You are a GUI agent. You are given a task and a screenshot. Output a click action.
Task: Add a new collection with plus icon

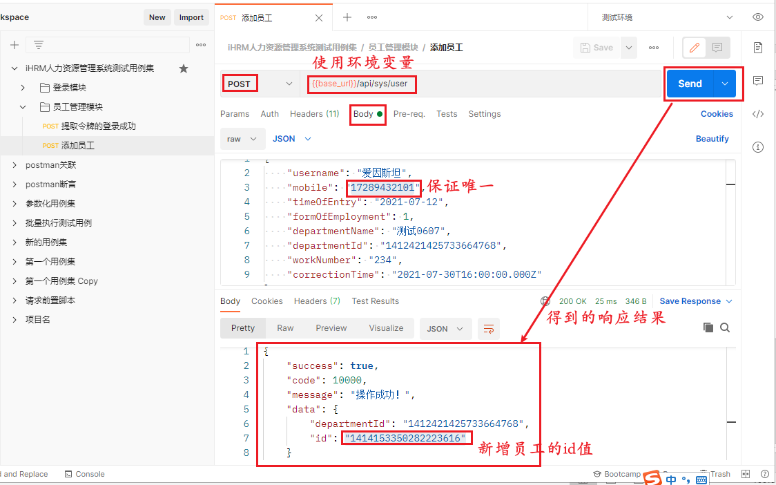point(14,45)
